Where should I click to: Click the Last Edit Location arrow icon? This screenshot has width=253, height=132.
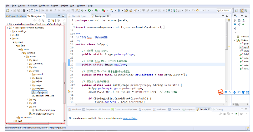pos(193,10)
